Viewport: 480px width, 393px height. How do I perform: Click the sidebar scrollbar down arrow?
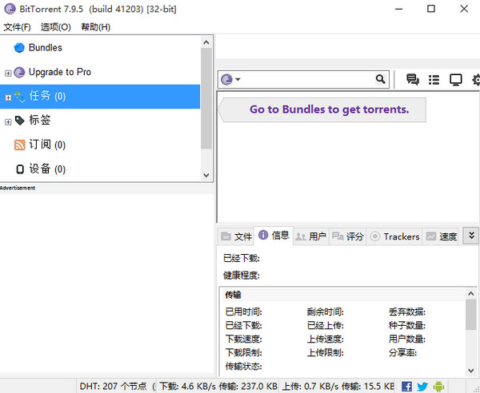point(206,175)
